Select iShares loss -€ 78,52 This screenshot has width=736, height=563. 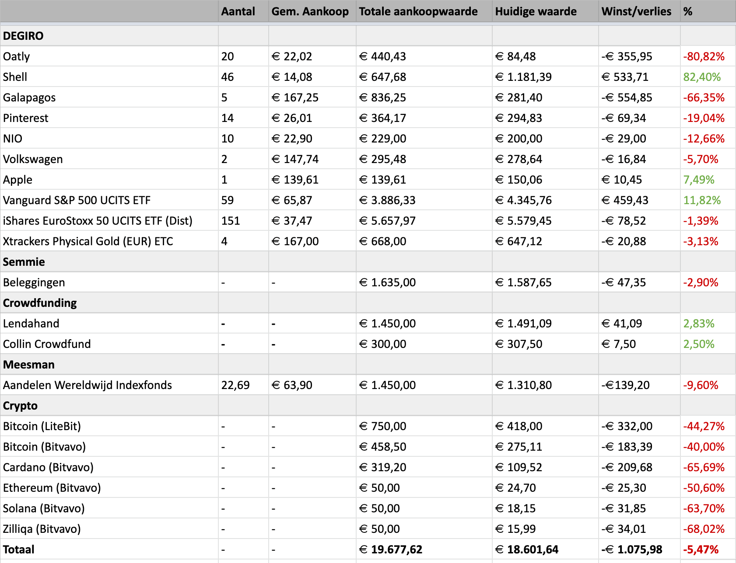[x=639, y=221]
